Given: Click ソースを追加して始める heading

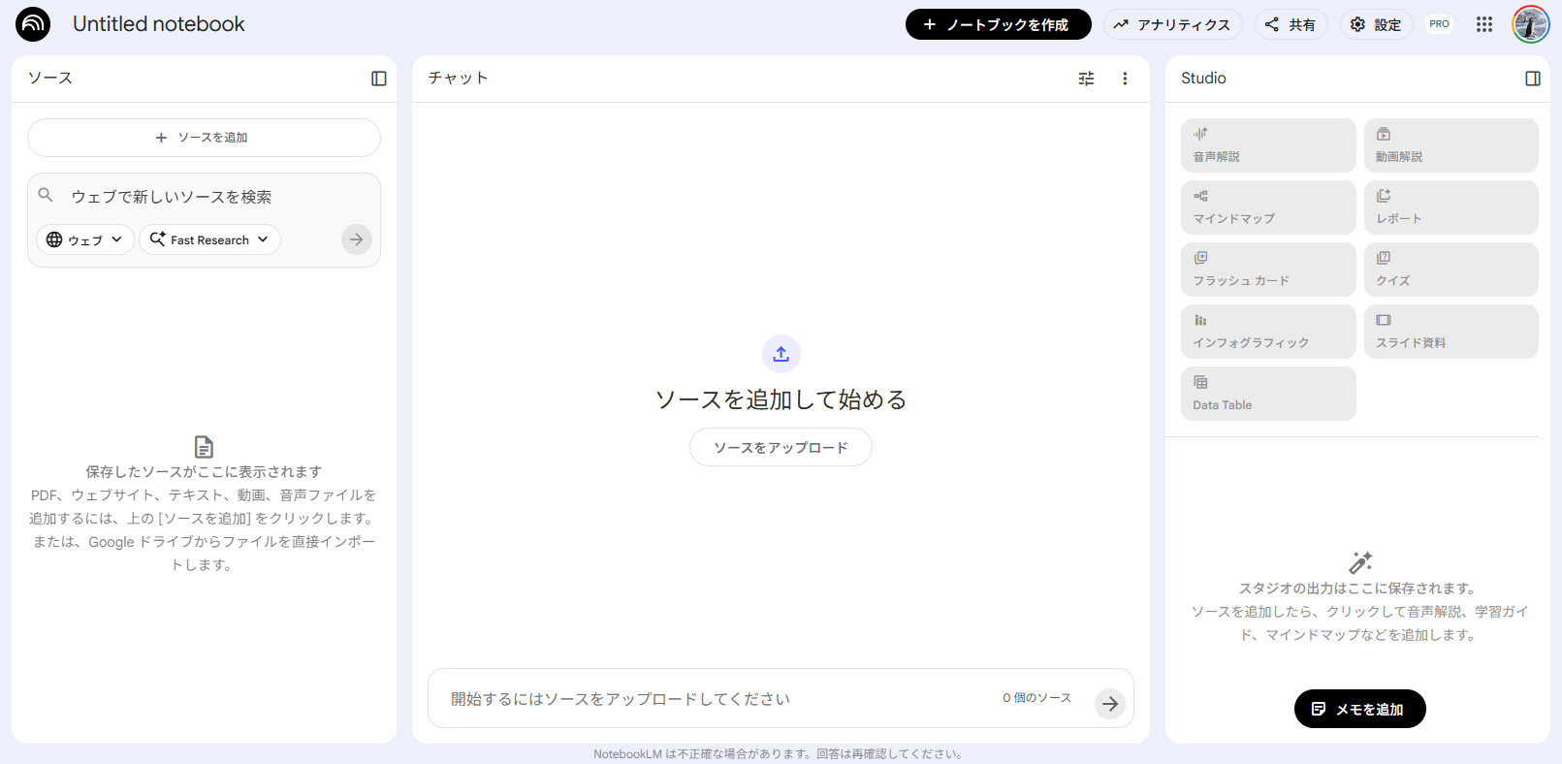Looking at the screenshot, I should [781, 399].
